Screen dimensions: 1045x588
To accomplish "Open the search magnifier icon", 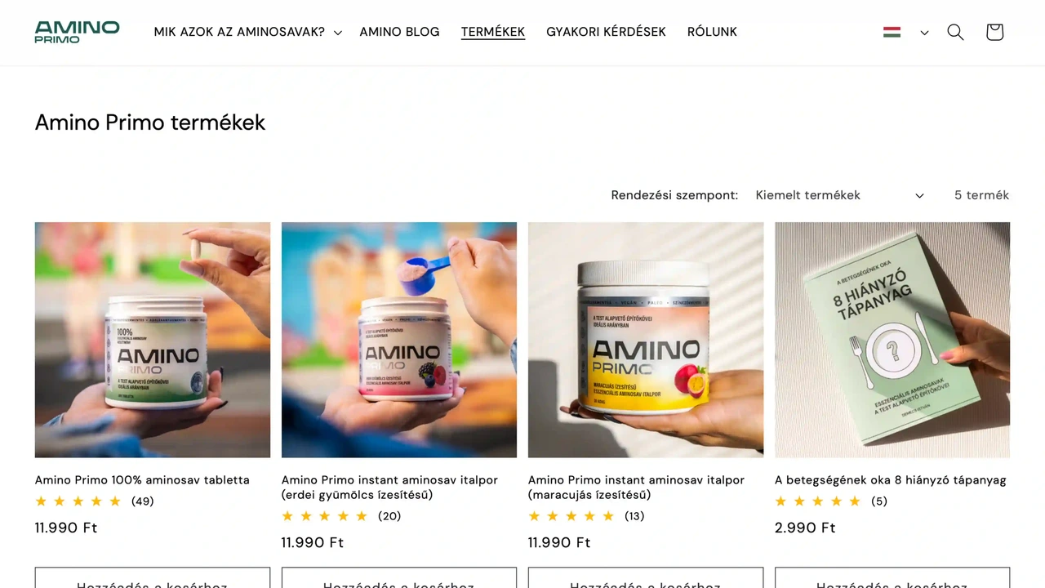I will coord(955,32).
